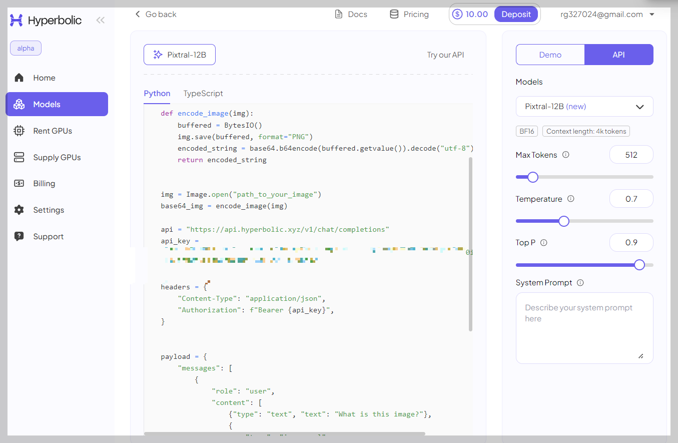Open the Docs link

(351, 14)
